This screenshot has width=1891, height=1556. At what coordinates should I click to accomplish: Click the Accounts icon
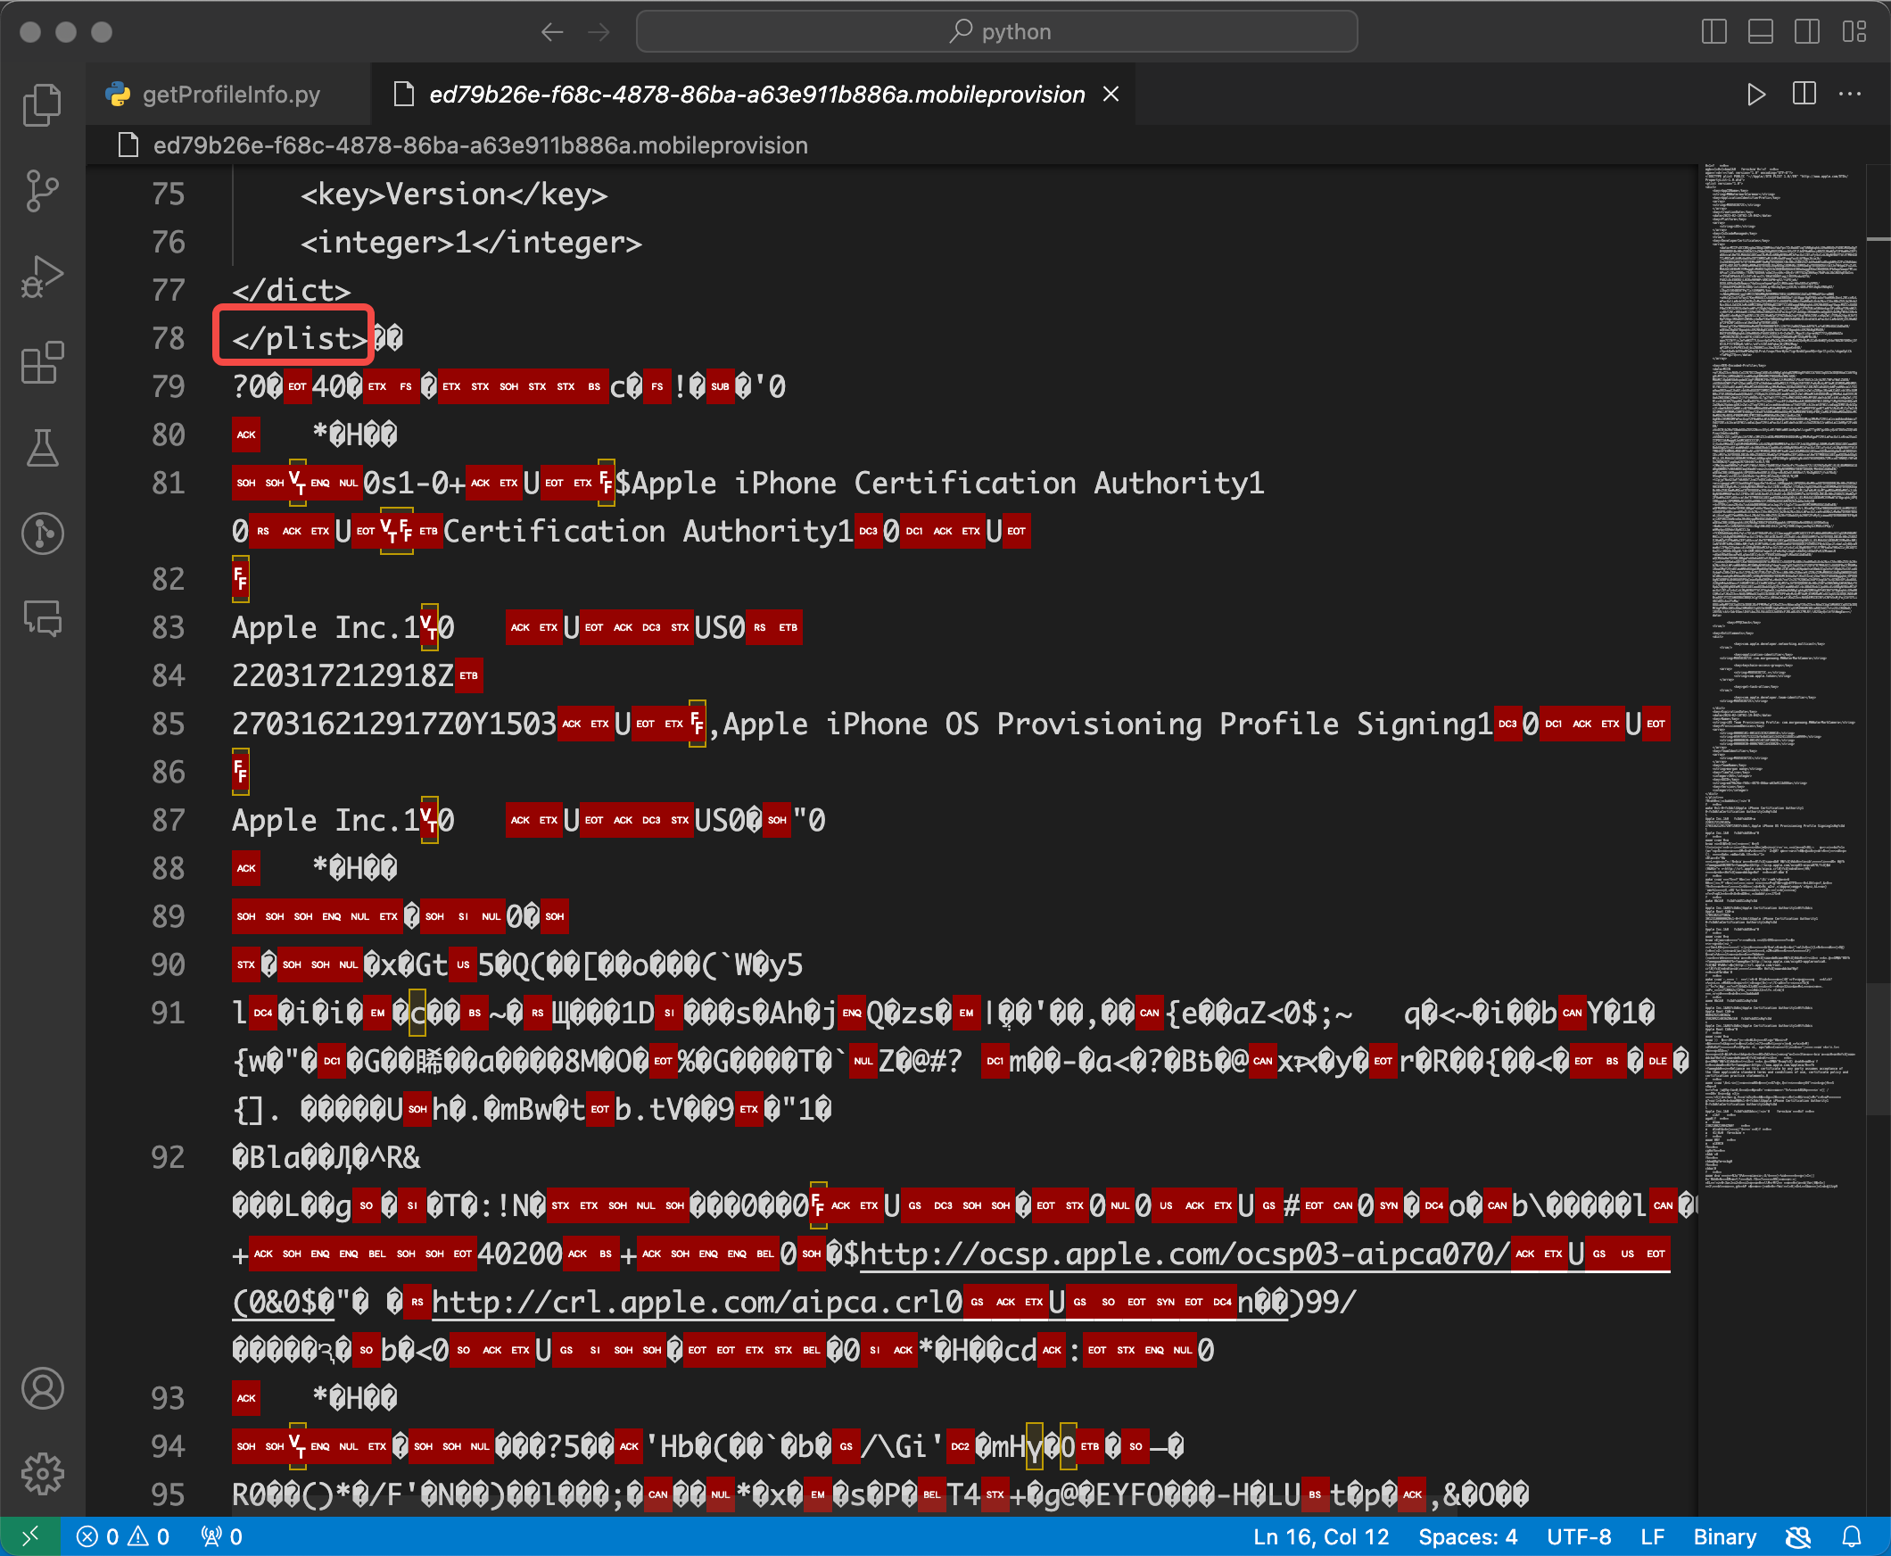(42, 1388)
